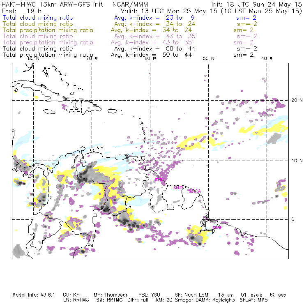Click the "DAMP: Rayleigh3" footer entry
Viewport: 304px width, 304px height.
[x=215, y=300]
